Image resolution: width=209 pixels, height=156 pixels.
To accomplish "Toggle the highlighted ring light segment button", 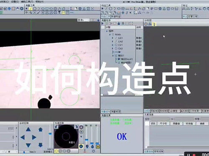I will pos(56,151).
